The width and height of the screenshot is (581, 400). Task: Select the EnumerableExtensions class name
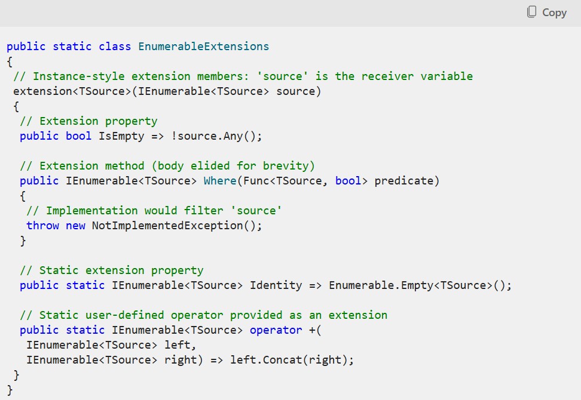tap(203, 46)
